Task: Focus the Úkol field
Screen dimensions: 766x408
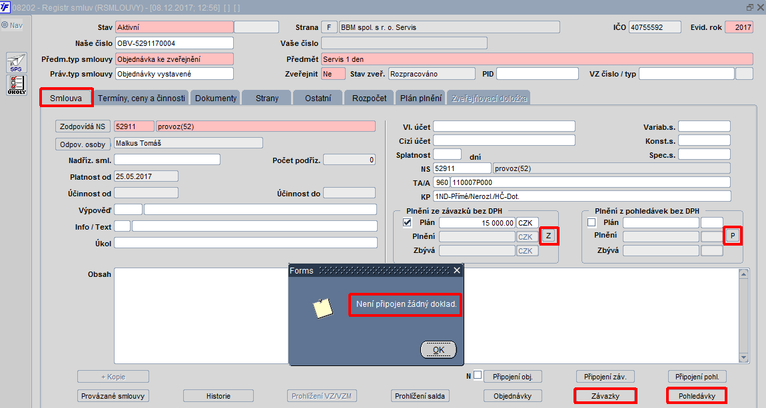Action: click(245, 242)
